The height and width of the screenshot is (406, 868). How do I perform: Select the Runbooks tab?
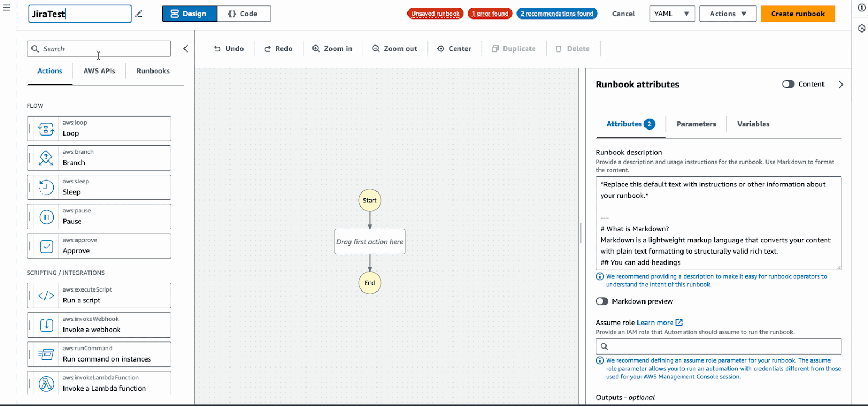[x=153, y=71]
